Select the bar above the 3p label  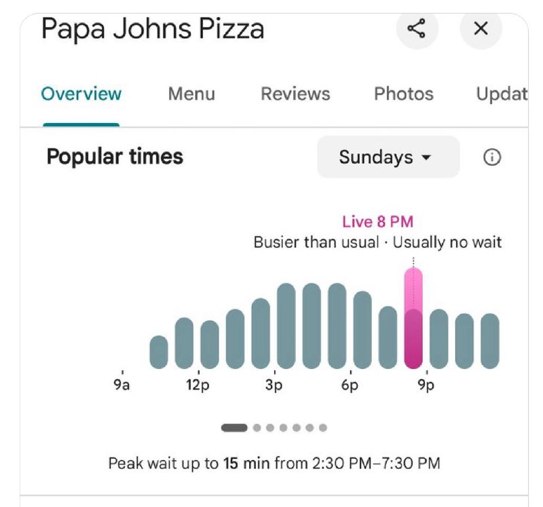286,326
